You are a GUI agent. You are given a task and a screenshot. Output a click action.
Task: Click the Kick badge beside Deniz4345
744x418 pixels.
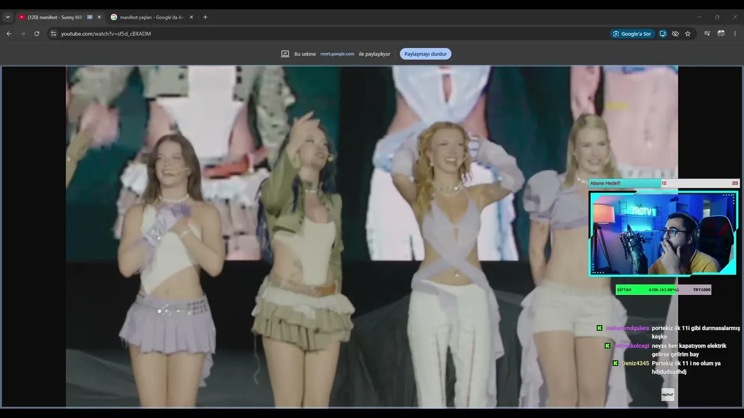[x=616, y=363]
